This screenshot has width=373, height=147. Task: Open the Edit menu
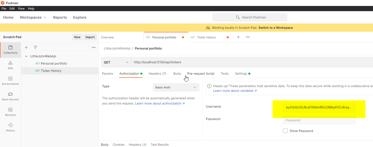click(12, 9)
